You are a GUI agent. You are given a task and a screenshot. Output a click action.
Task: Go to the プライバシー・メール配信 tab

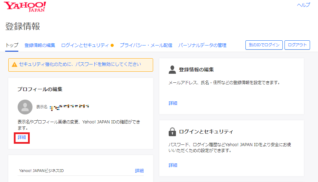coord(146,45)
